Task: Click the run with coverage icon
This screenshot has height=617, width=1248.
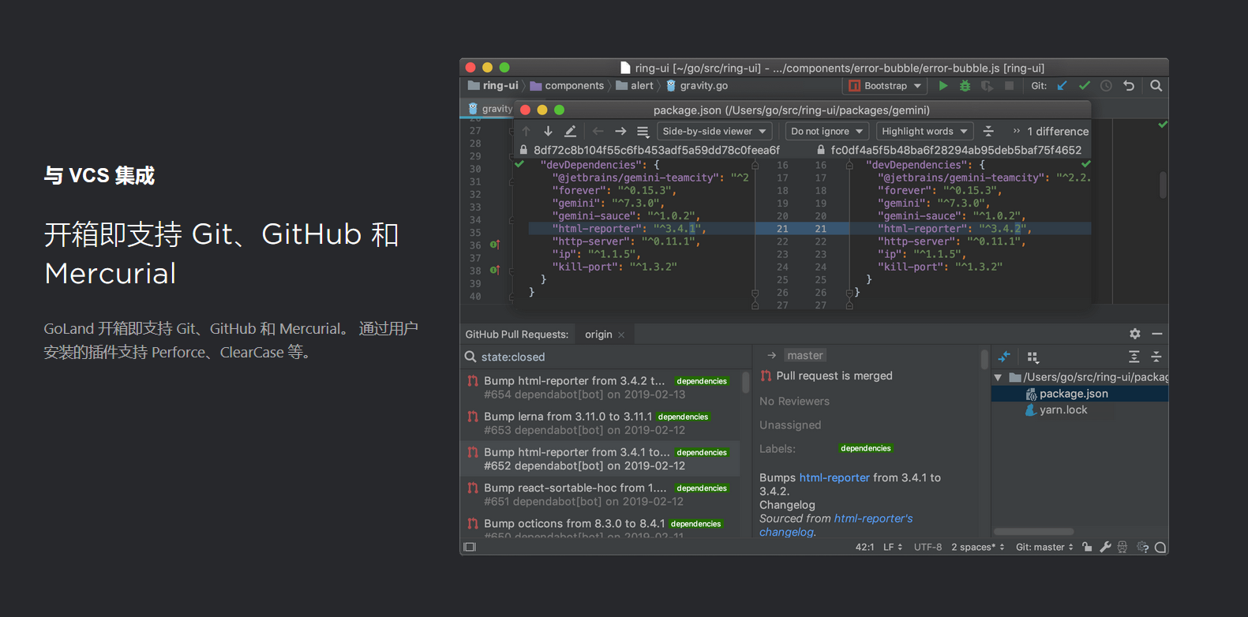Action: [x=987, y=86]
